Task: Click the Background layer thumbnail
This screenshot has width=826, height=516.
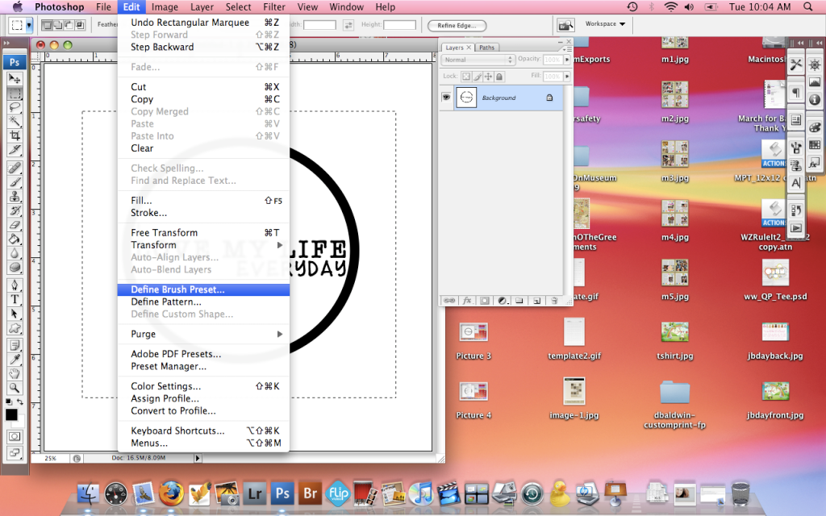Action: 466,98
